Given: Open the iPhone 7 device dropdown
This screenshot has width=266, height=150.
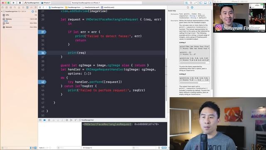Looking at the screenshot, I should (x=46, y=3).
